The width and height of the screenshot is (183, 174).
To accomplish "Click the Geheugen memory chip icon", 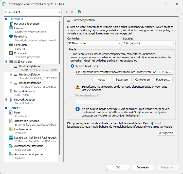I will (x=11, y=45).
